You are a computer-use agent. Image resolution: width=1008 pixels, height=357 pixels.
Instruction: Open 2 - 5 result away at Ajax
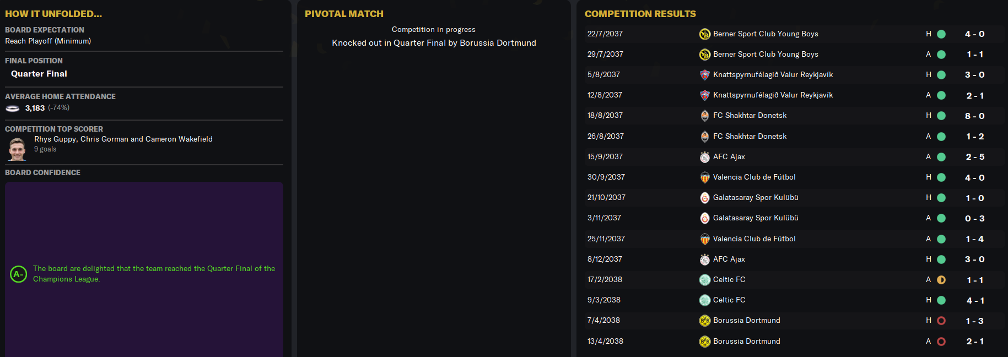click(975, 157)
